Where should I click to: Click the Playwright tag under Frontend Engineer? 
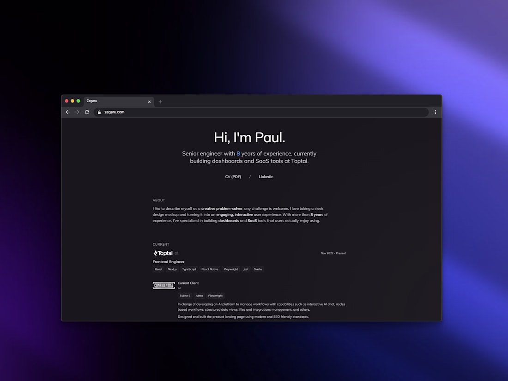(230, 269)
